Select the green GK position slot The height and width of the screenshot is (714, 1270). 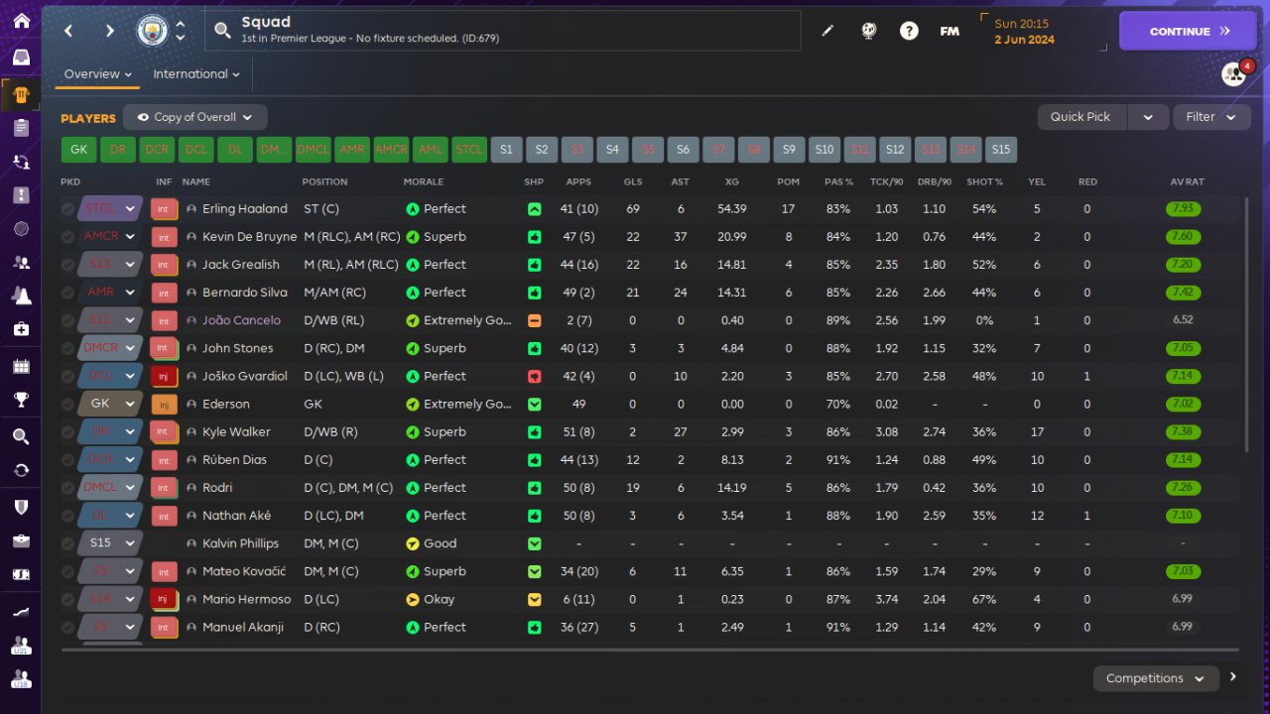coord(78,150)
